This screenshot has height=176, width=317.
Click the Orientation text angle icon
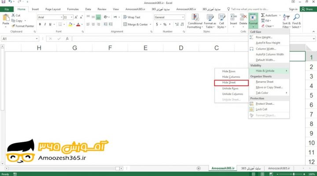click(106, 17)
